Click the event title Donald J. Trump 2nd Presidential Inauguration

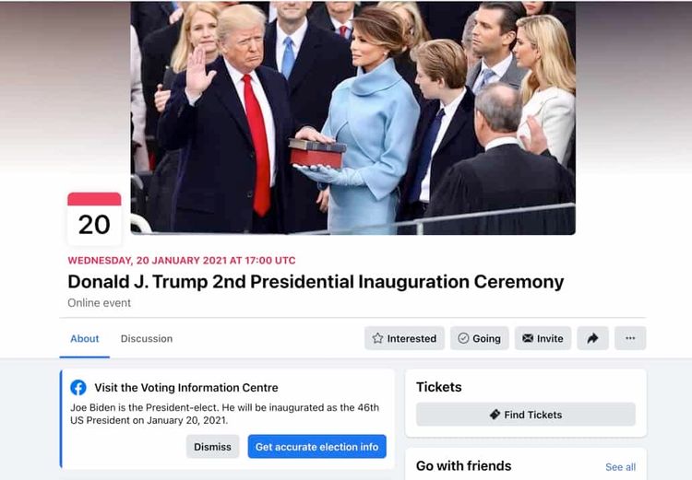[316, 282]
